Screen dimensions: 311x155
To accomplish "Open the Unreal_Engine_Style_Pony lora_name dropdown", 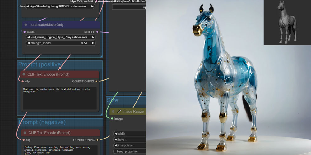I will 61,37.
